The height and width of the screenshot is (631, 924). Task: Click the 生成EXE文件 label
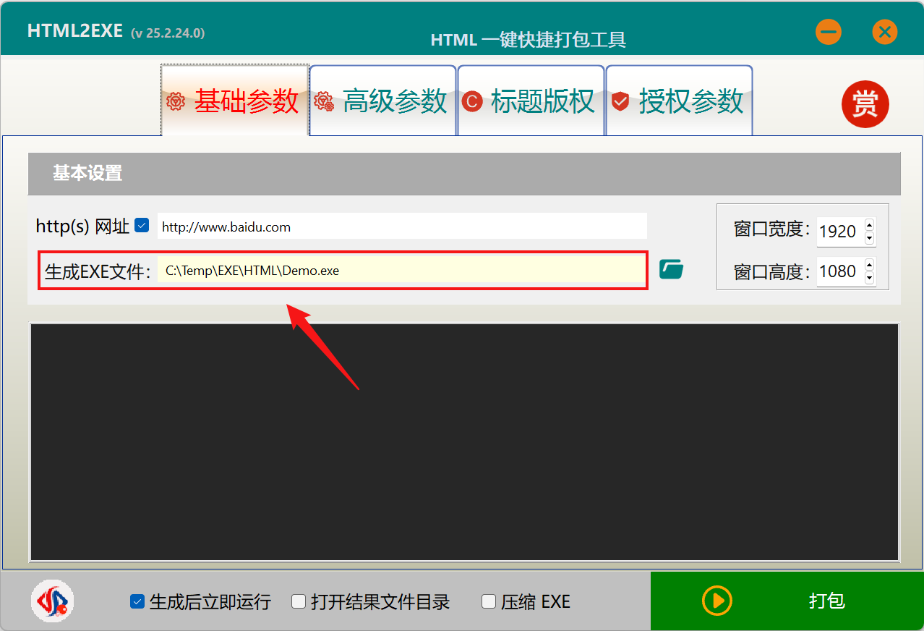[x=98, y=272]
